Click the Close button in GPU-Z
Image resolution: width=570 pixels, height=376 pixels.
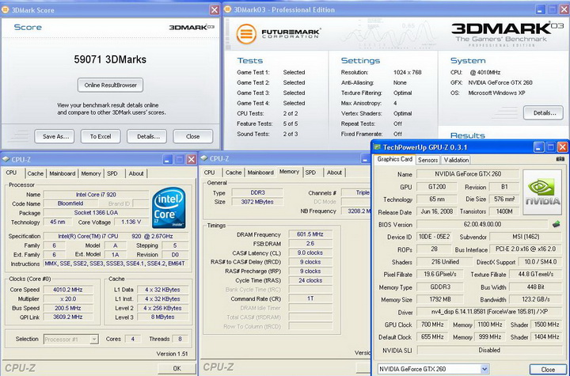(x=548, y=370)
